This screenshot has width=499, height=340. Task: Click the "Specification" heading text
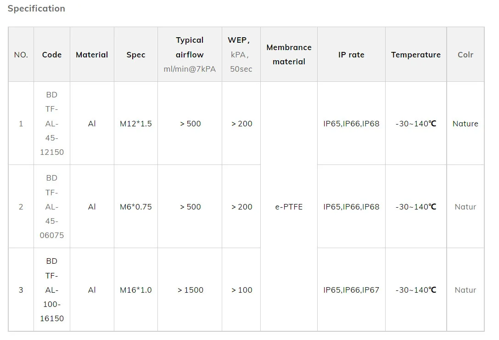(x=37, y=9)
